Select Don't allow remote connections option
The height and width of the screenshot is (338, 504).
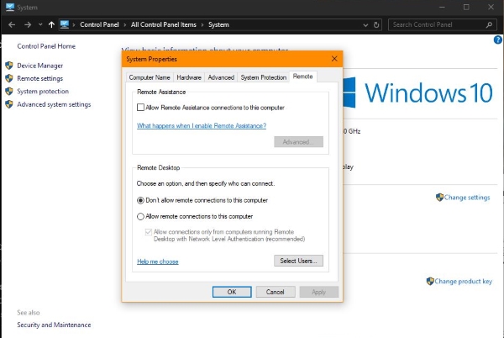140,201
